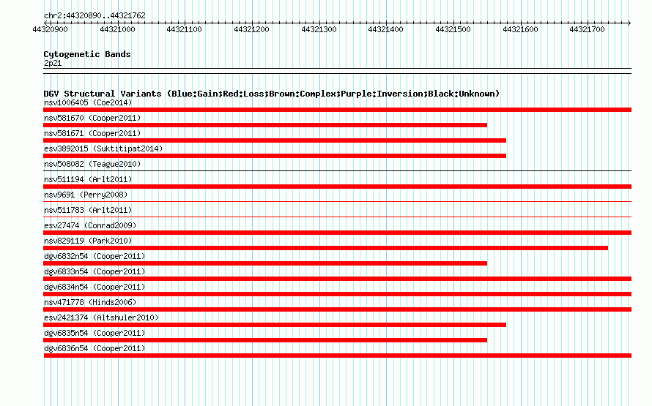Open nsv508082 (Teague2010) entry
The width and height of the screenshot is (652, 406).
[x=92, y=164]
